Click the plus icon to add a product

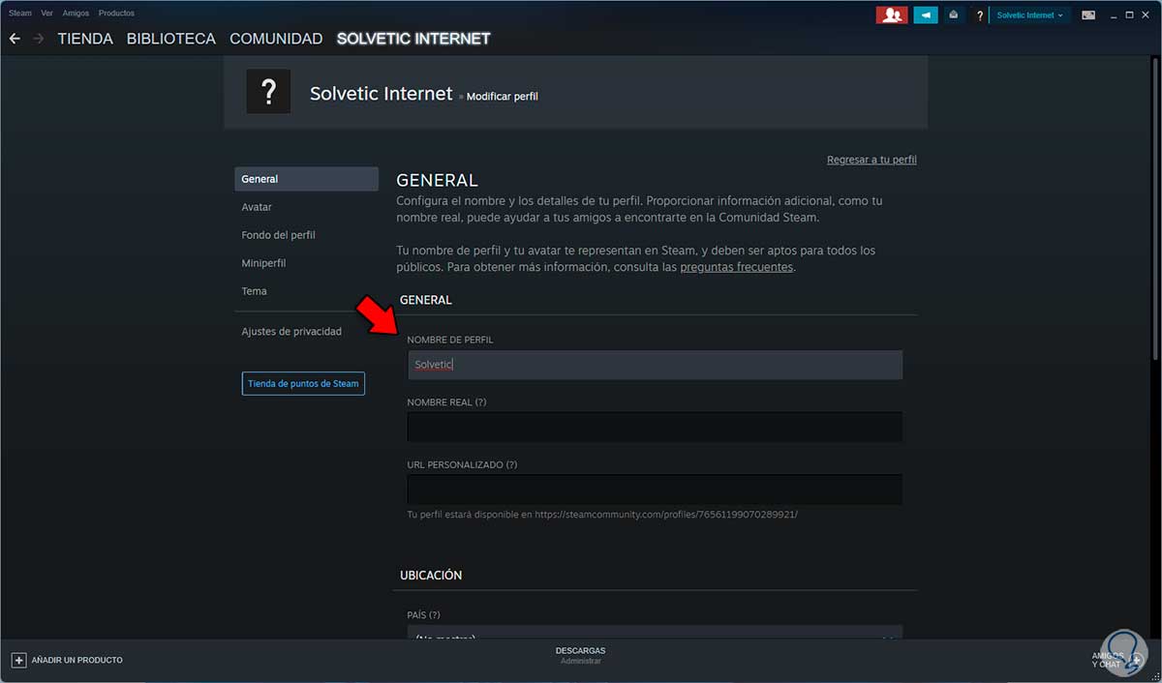click(18, 660)
